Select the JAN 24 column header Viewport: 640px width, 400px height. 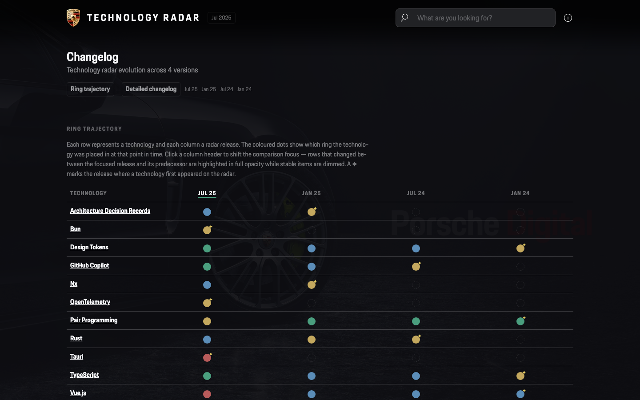[x=520, y=193]
